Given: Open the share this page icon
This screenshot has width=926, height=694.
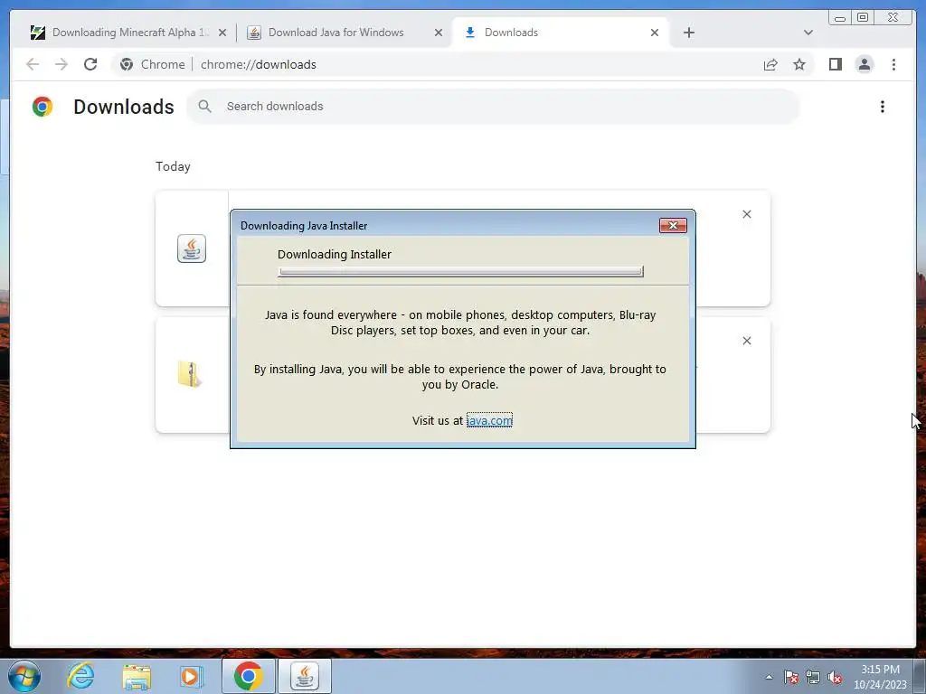Looking at the screenshot, I should pos(770,64).
